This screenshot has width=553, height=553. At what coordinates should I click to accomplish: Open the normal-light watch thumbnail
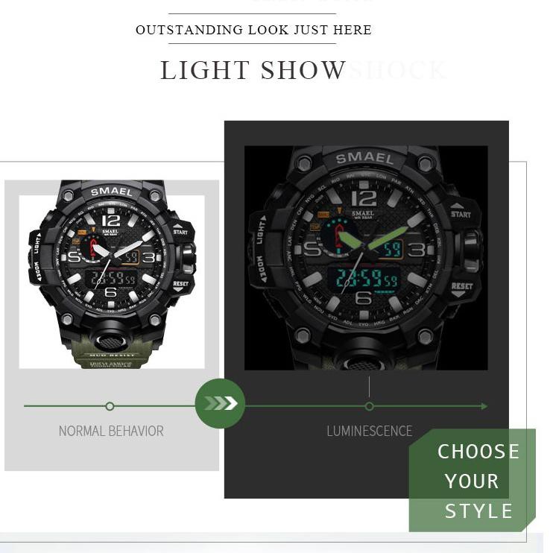point(112,275)
